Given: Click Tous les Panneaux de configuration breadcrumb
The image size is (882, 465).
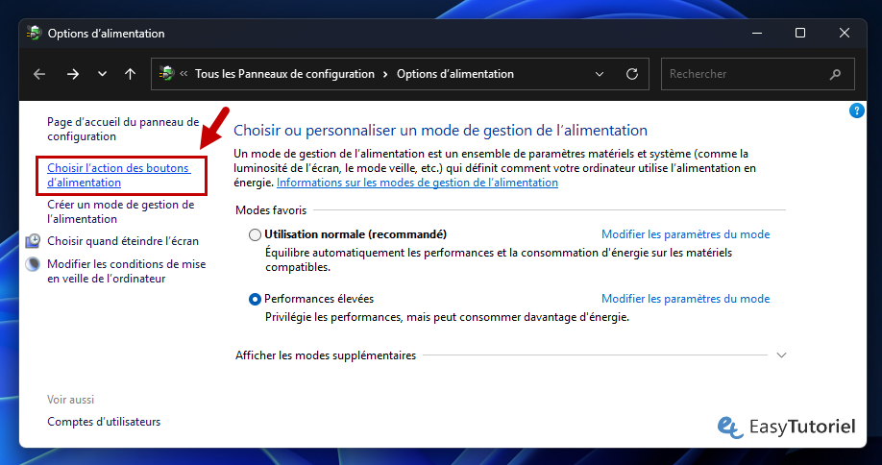Looking at the screenshot, I should click(x=284, y=74).
